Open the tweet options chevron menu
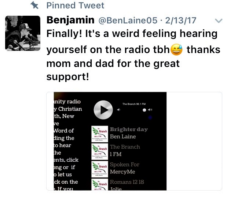This screenshot has height=199, width=231. tap(219, 21)
